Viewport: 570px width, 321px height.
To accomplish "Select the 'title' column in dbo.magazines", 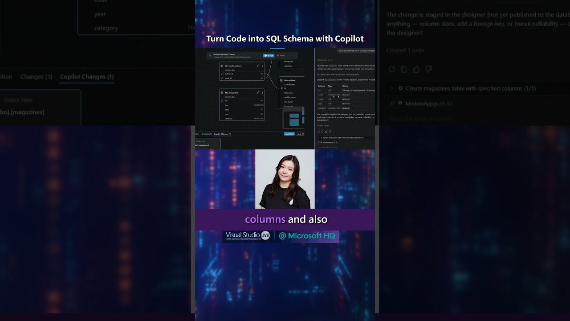I will [241, 105].
